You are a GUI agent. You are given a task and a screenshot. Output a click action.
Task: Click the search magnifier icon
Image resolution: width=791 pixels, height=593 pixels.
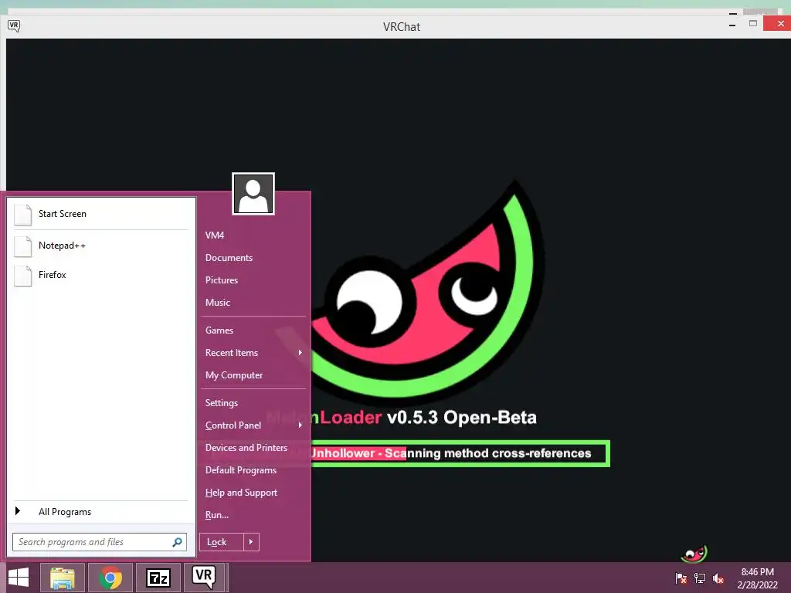pyautogui.click(x=177, y=542)
